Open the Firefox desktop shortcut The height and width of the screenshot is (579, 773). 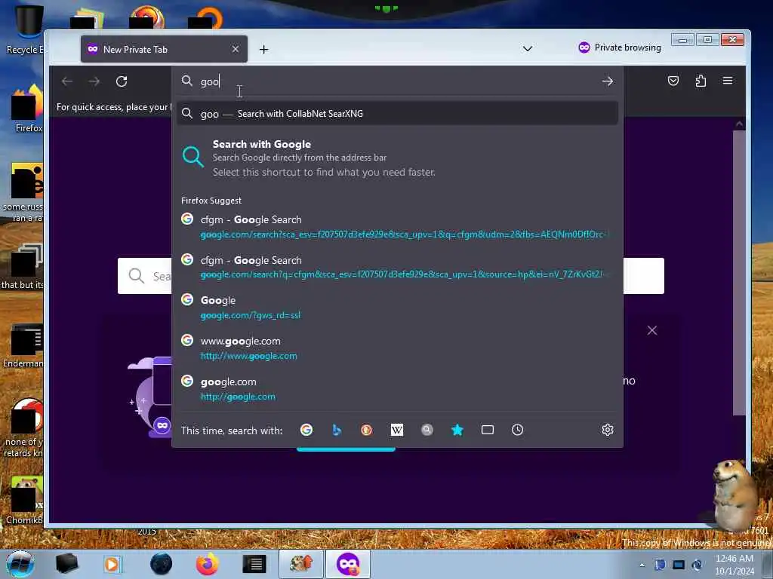coord(27,109)
